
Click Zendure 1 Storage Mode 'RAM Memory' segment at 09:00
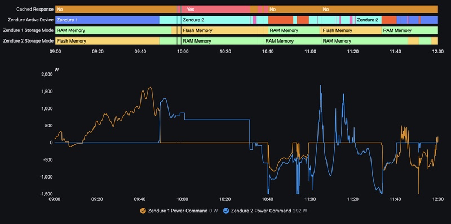113,30
